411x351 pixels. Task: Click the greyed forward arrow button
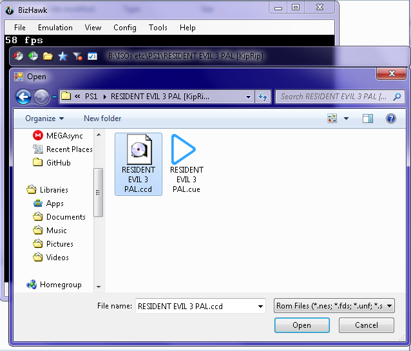41,97
